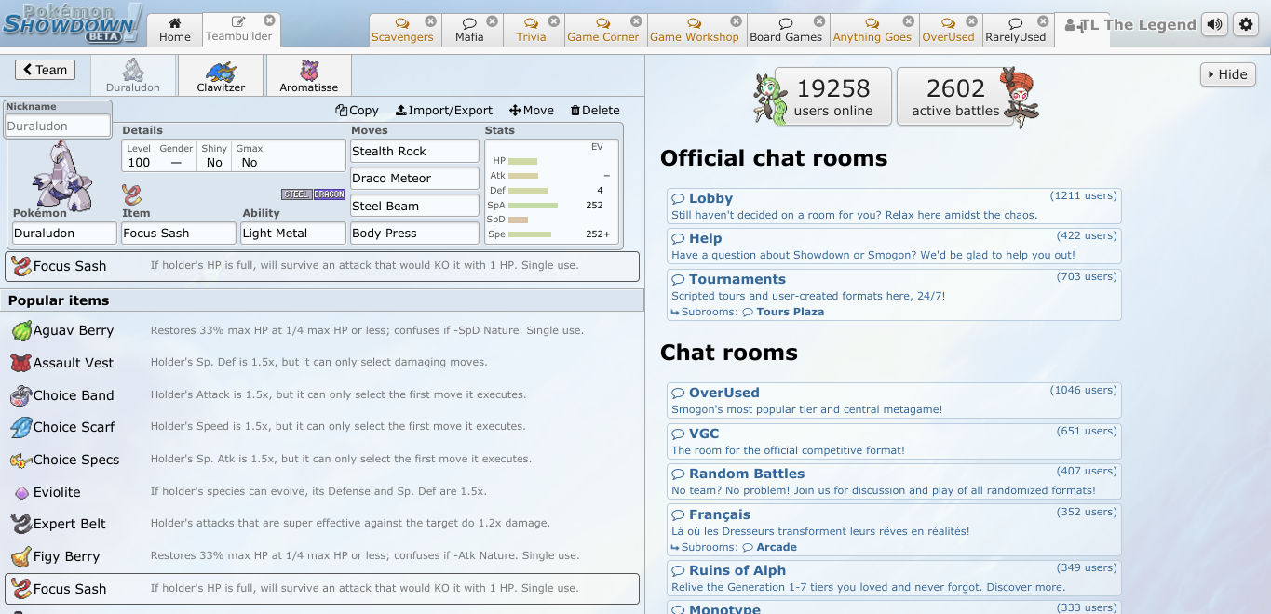Close the Trivia room tab

(553, 20)
